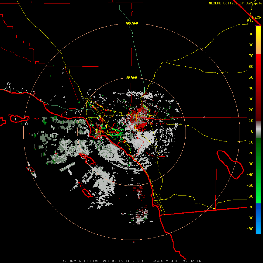Pick the red outbound segment of color bar
The width and height of the screenshot is (263, 263).
click(258, 88)
